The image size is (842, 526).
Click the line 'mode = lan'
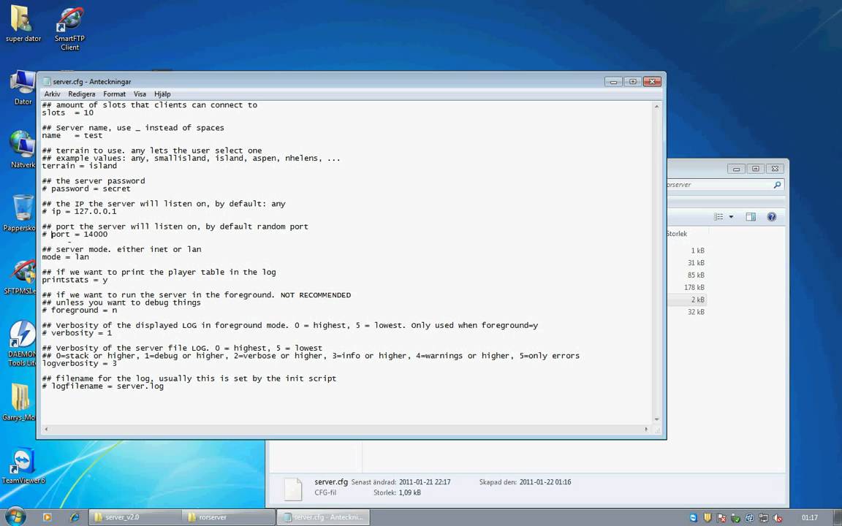[66, 257]
